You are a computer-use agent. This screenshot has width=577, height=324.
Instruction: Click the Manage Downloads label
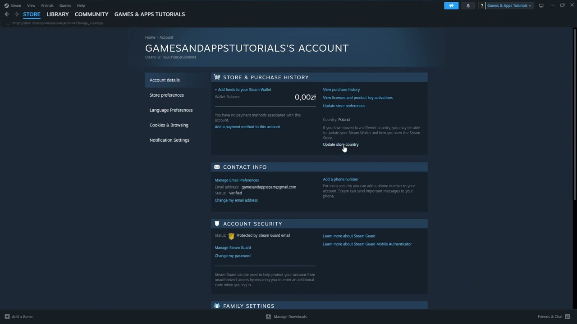tap(290, 317)
